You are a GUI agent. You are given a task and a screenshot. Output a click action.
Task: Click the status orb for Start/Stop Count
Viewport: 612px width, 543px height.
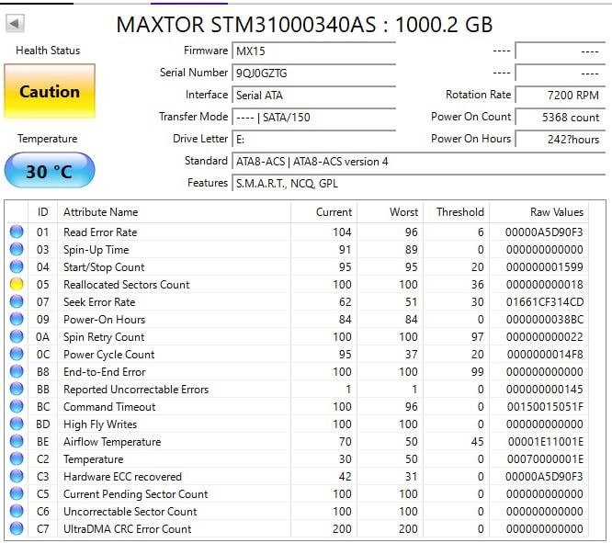[x=17, y=267]
